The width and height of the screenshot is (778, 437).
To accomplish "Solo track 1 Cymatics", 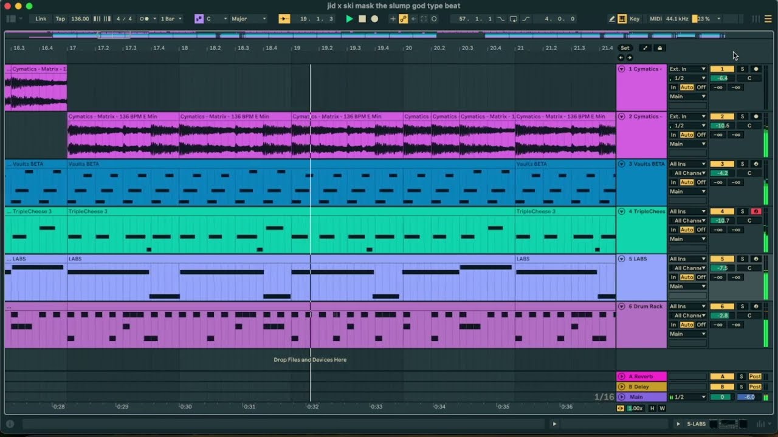I will (x=742, y=69).
